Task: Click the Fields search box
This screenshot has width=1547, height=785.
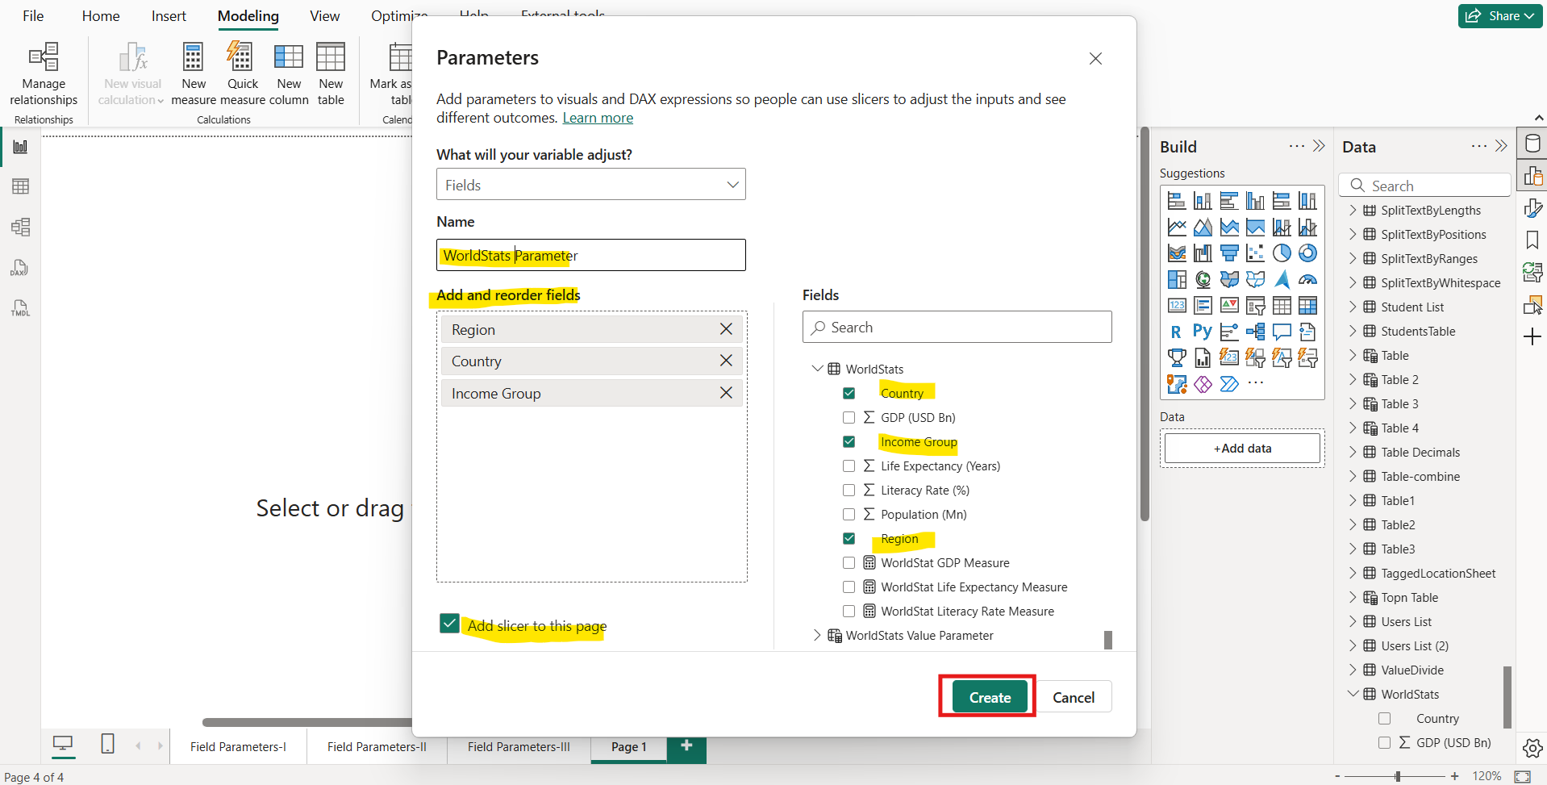Action: [956, 327]
